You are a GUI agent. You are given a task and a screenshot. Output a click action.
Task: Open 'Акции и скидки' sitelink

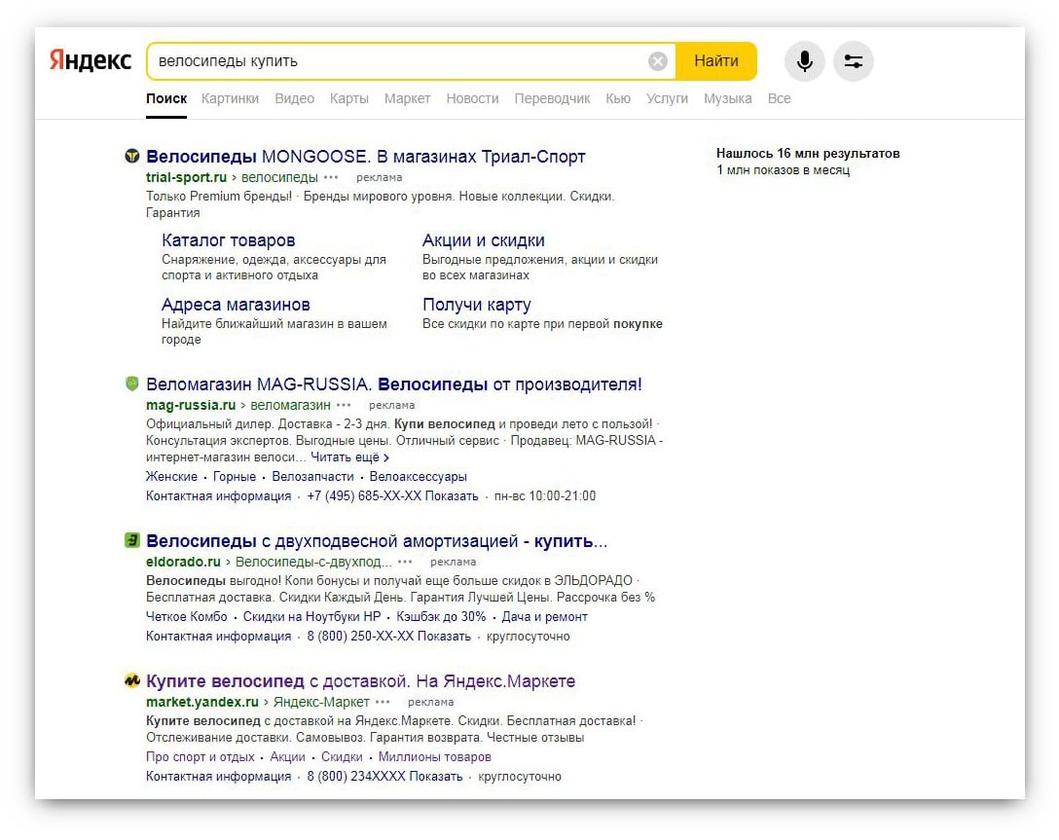pos(483,240)
